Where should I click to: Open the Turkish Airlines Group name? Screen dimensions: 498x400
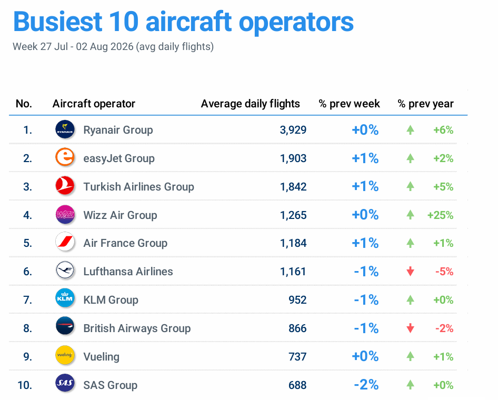[139, 187]
